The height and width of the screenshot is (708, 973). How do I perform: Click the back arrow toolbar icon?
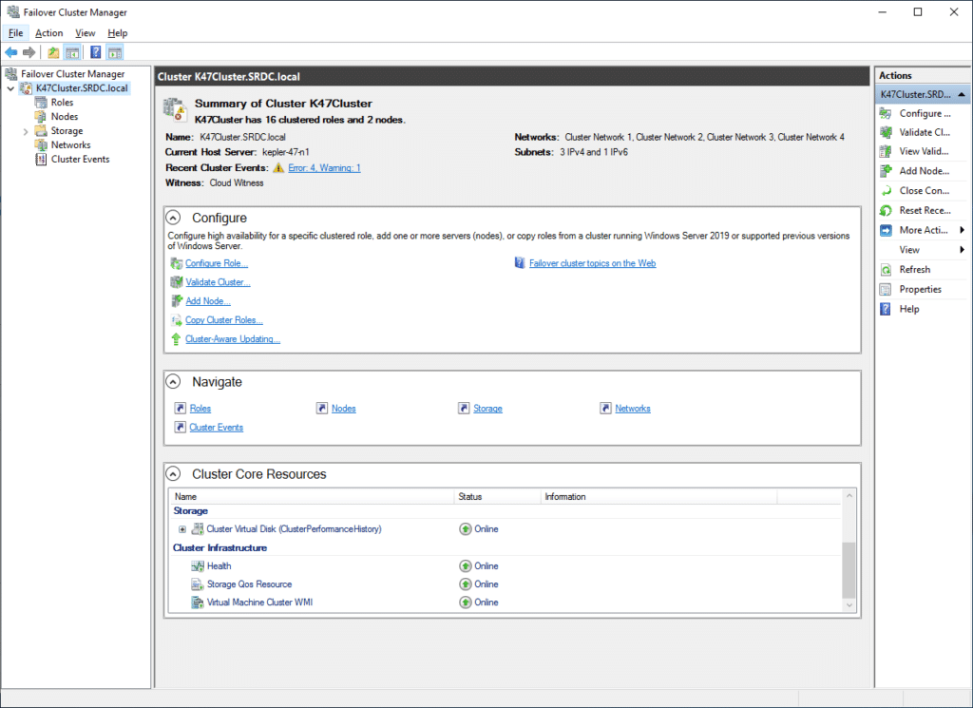[11, 52]
